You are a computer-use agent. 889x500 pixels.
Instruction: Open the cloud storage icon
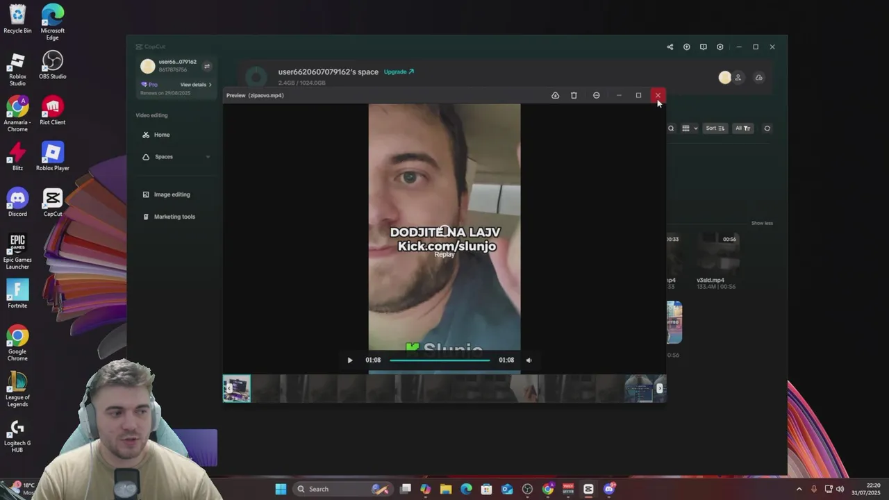(758, 78)
